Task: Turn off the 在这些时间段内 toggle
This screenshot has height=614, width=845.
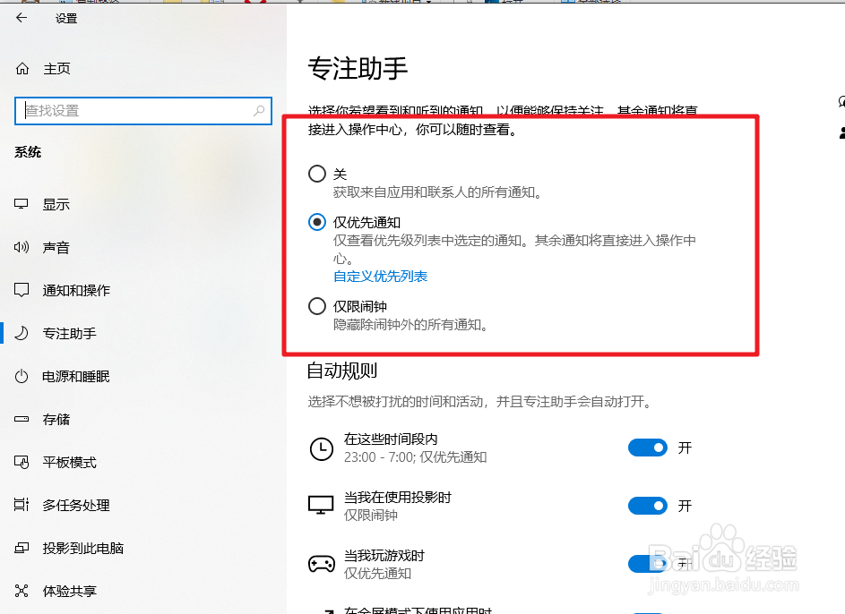Action: click(648, 448)
